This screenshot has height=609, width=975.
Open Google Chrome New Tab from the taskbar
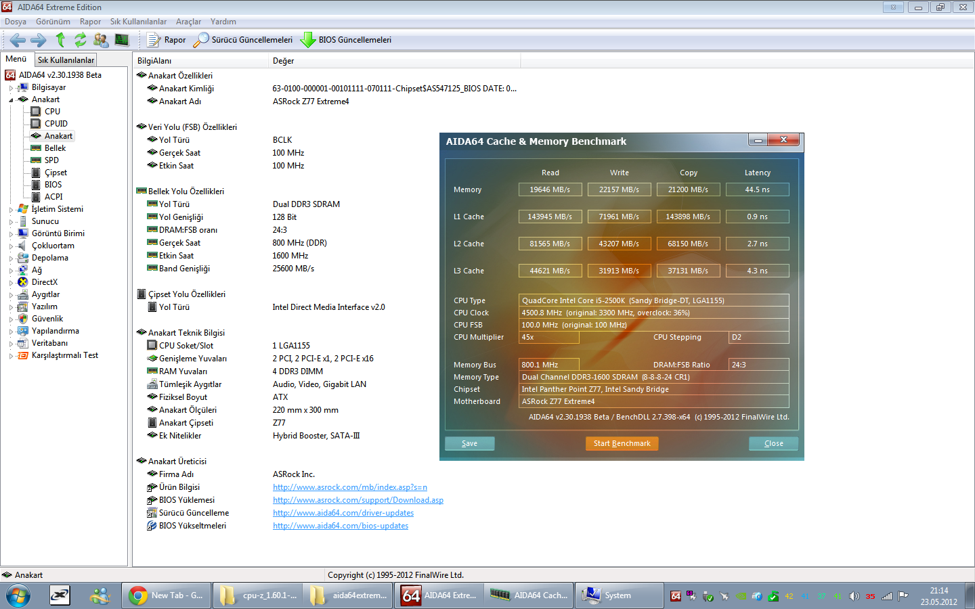pos(167,595)
